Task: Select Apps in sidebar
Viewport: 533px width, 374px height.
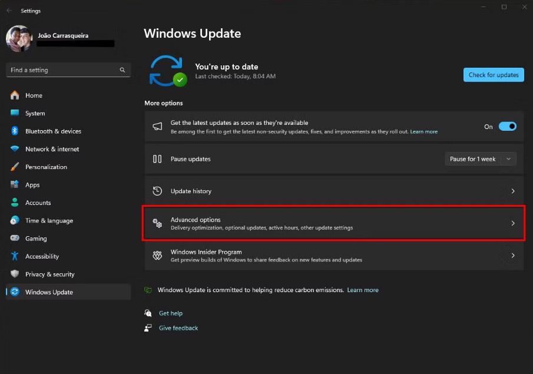Action: 68,184
